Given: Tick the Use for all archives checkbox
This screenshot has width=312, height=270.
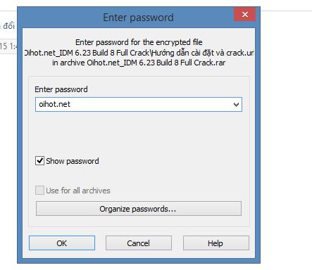Looking at the screenshot, I should point(39,191).
